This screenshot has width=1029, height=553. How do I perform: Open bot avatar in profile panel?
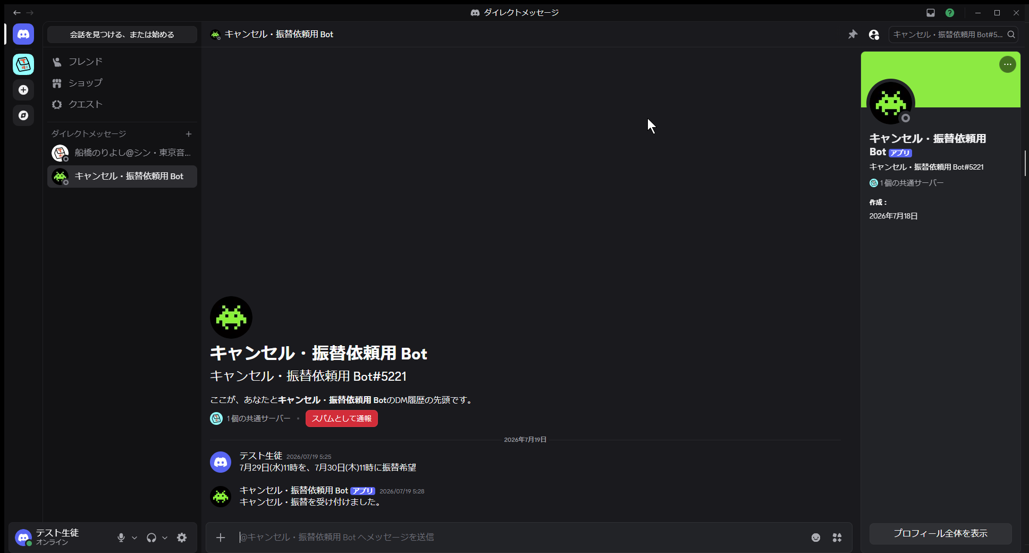891,103
